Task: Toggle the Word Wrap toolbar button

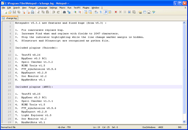Action: tap(96, 12)
